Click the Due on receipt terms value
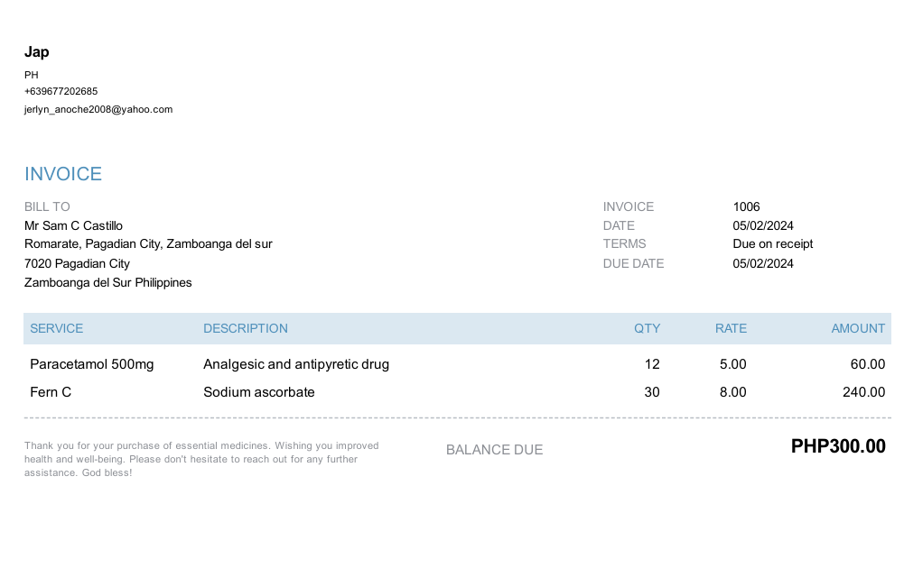Image resolution: width=904 pixels, height=568 pixels. pos(772,243)
